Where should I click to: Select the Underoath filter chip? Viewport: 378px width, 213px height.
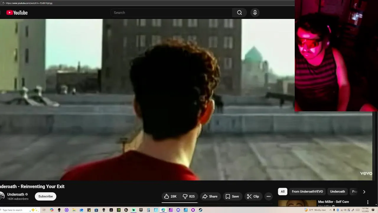pos(338,192)
